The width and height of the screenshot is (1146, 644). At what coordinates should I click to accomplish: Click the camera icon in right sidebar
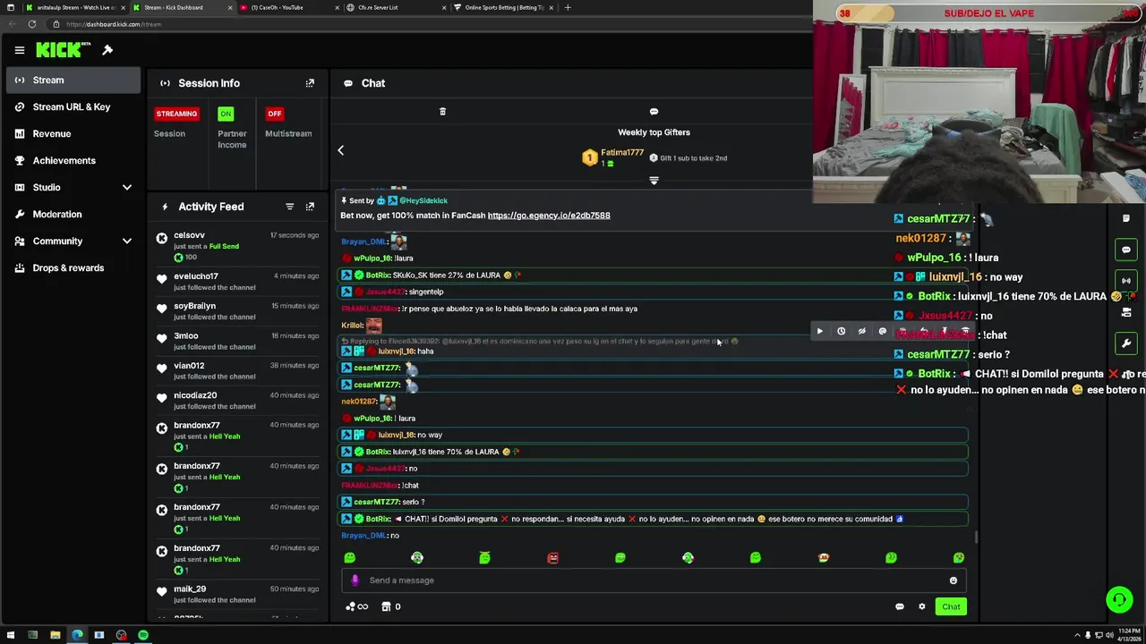[1126, 312]
